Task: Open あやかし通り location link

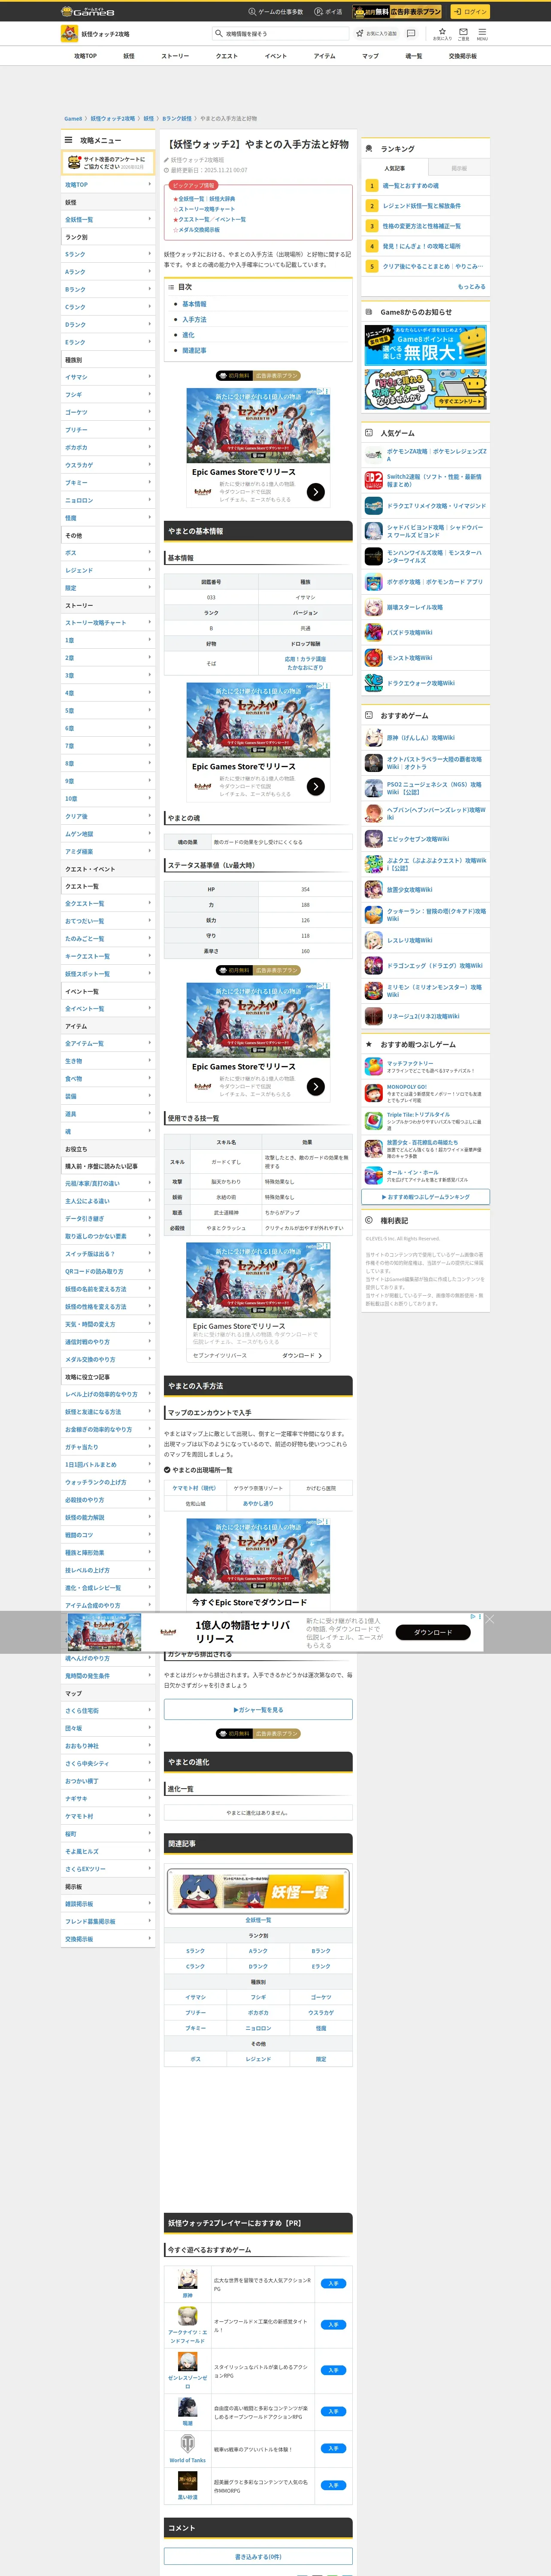Action: 258,1503
